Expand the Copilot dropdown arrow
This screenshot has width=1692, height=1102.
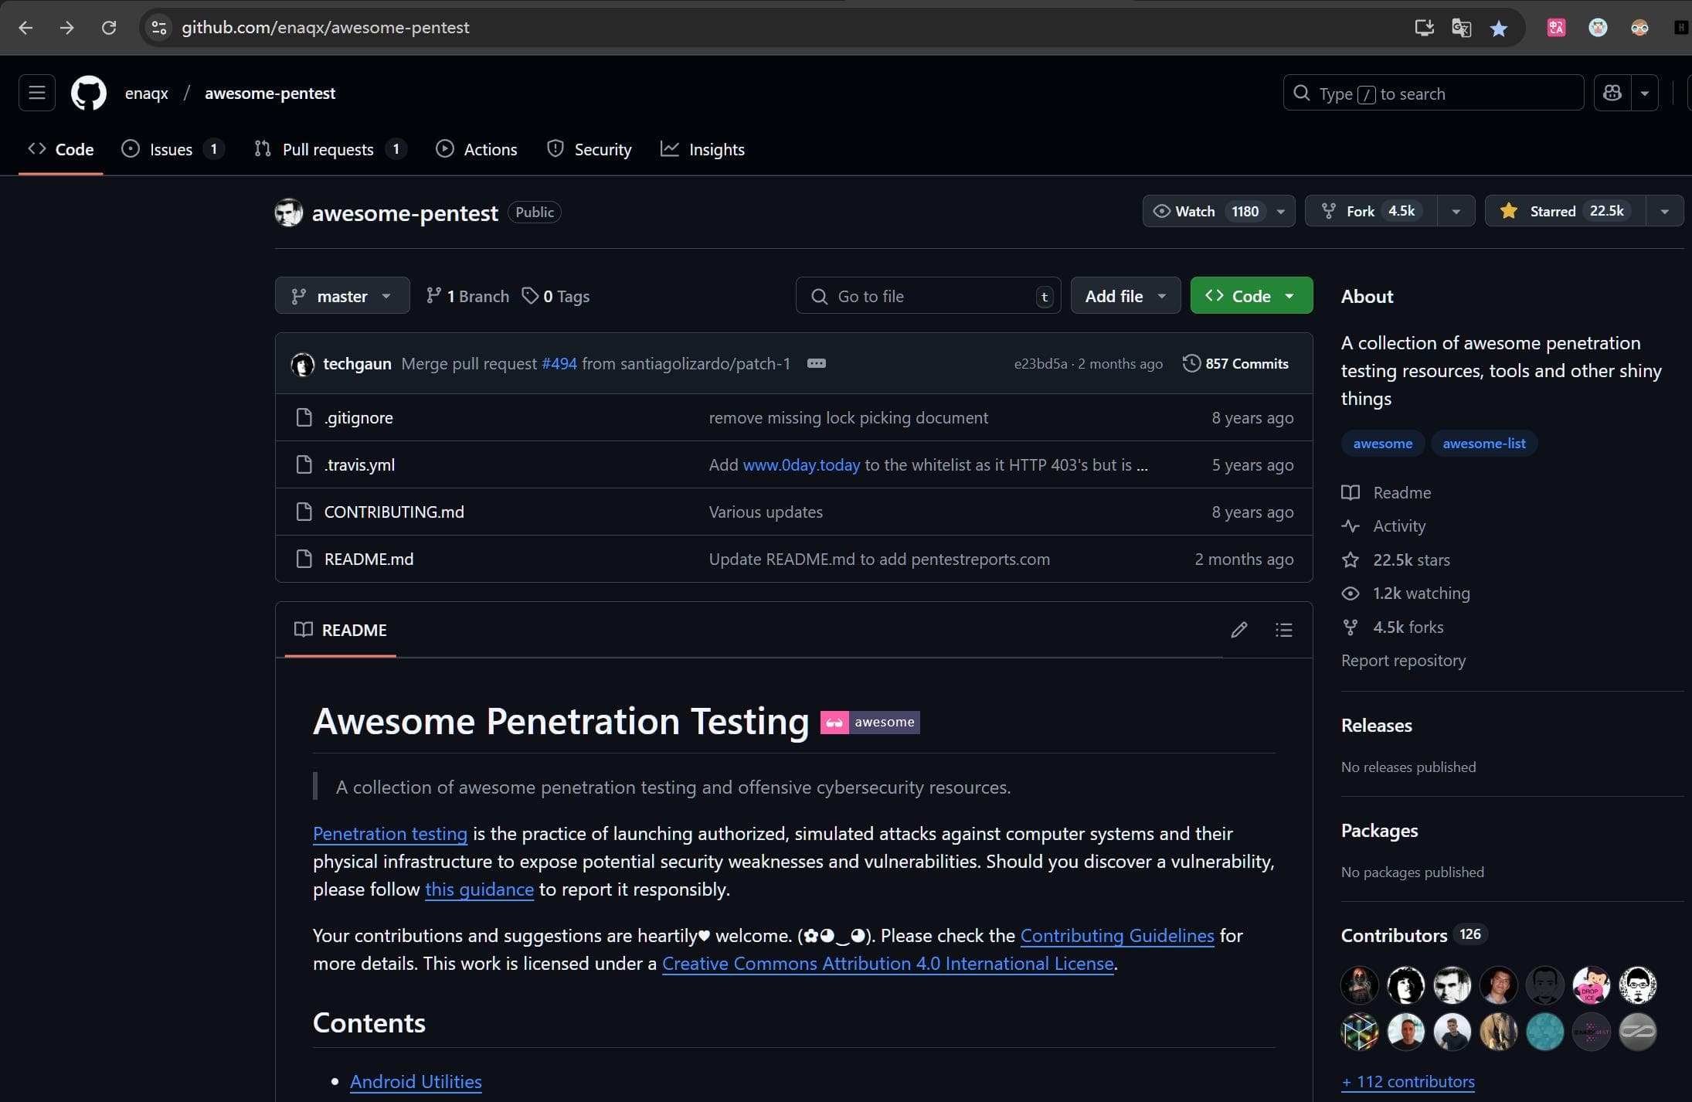[1645, 93]
